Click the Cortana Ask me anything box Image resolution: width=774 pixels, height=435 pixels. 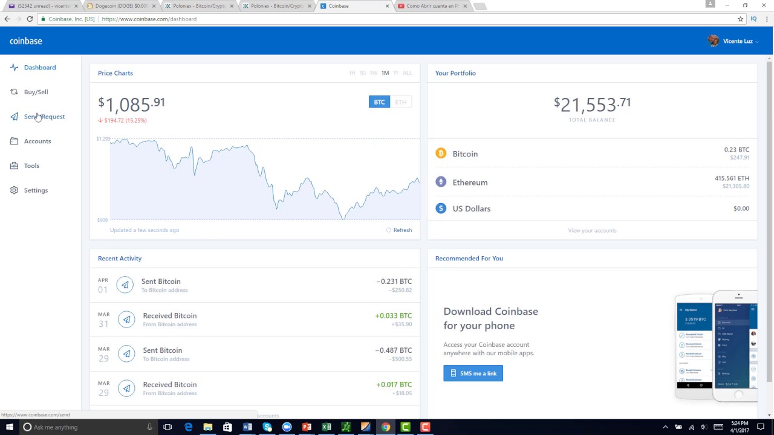point(88,427)
